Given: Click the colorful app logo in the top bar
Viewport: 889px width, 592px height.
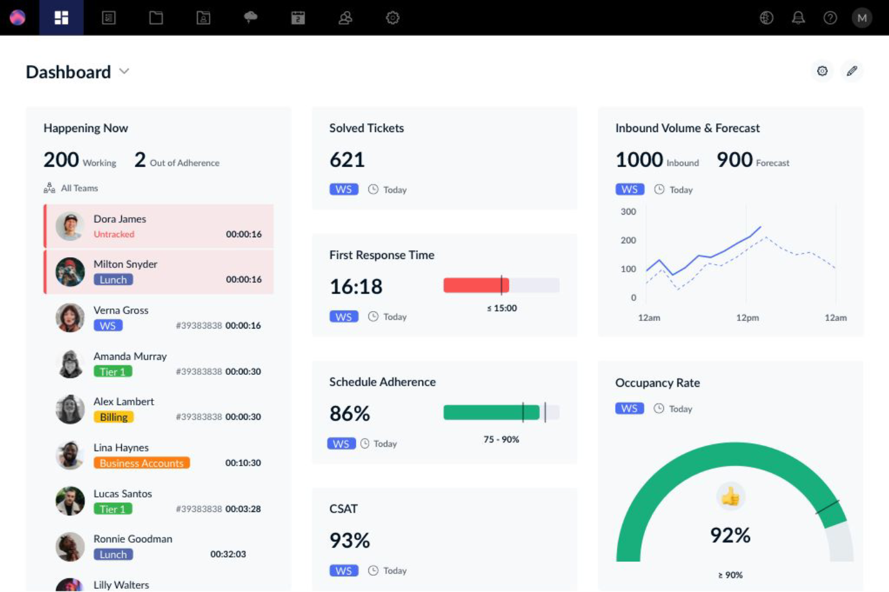Looking at the screenshot, I should [x=18, y=18].
